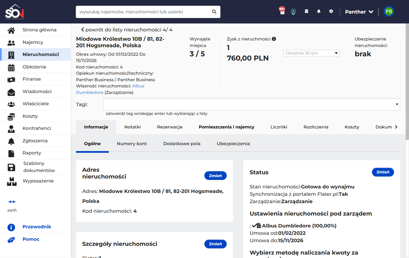Screen dimensions: 409x258
Task: Click Zmień in Adres nieruchomości card
Action: pyautogui.click(x=215, y=176)
